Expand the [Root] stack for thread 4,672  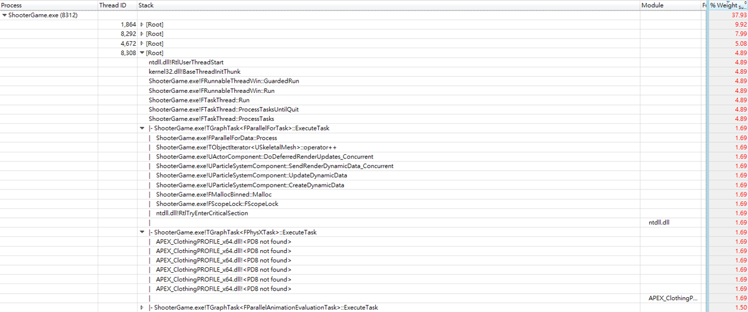tap(142, 43)
